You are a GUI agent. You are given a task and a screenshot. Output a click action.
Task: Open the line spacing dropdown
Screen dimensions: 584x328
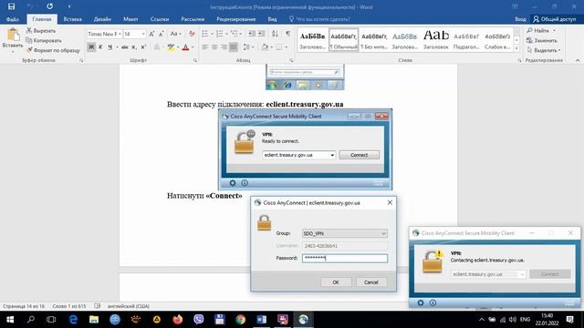pyautogui.click(x=248, y=47)
